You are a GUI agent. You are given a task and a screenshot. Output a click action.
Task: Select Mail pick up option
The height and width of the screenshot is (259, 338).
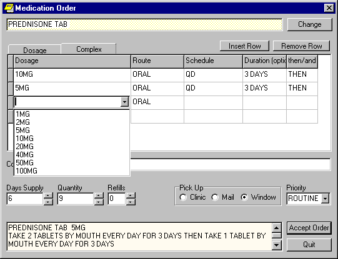click(215, 197)
